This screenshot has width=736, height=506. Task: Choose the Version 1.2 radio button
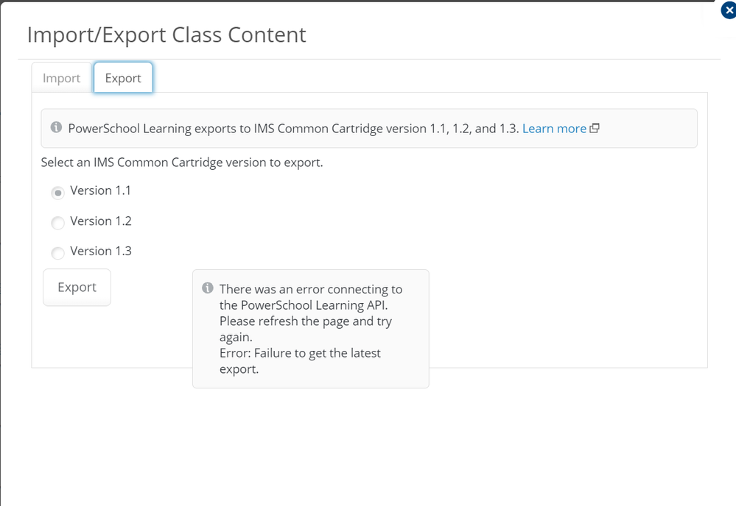tap(57, 222)
